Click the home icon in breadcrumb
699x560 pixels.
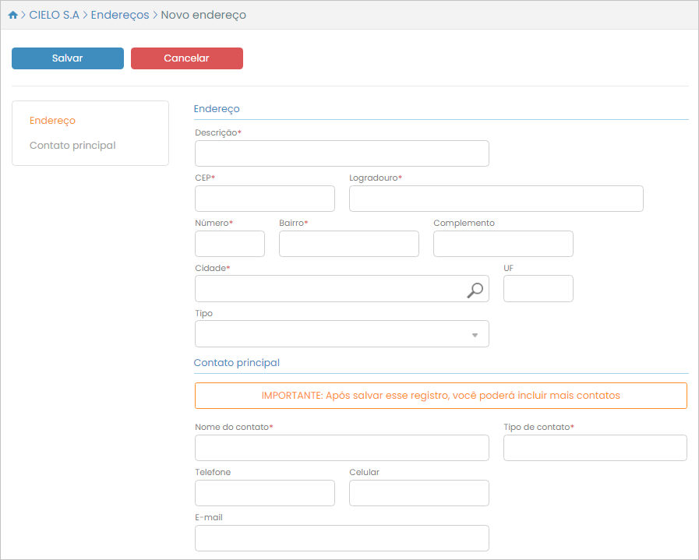pyautogui.click(x=12, y=16)
